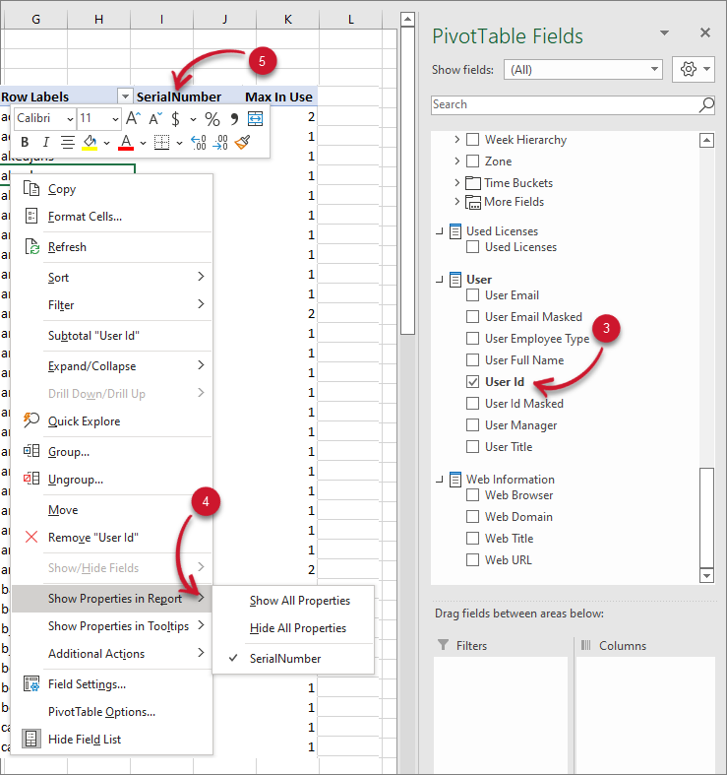Image resolution: width=727 pixels, height=775 pixels.
Task: Click the Merge and Center icon
Action: pyautogui.click(x=256, y=119)
